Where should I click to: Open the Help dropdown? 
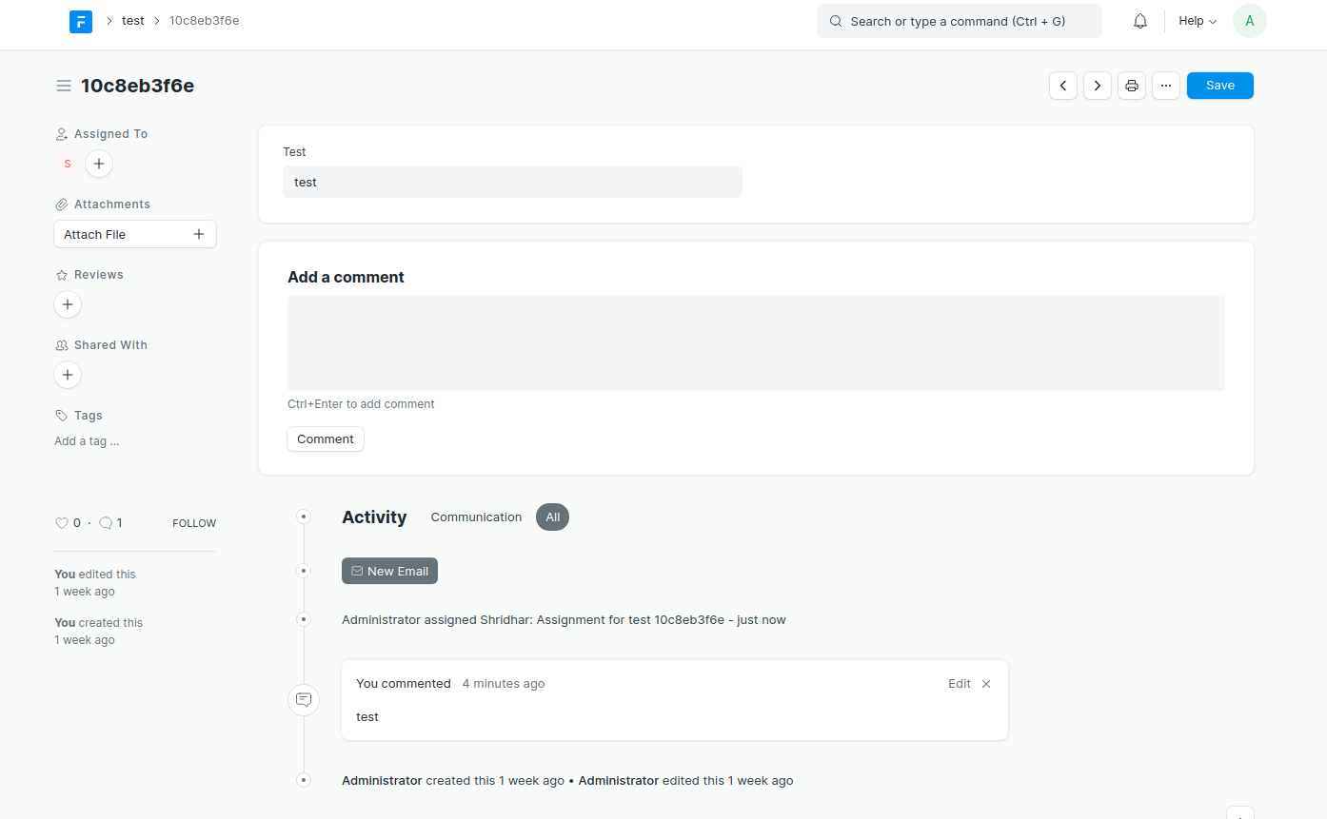[1197, 20]
